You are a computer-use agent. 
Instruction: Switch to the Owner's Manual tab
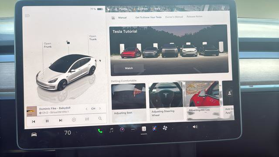point(174,17)
